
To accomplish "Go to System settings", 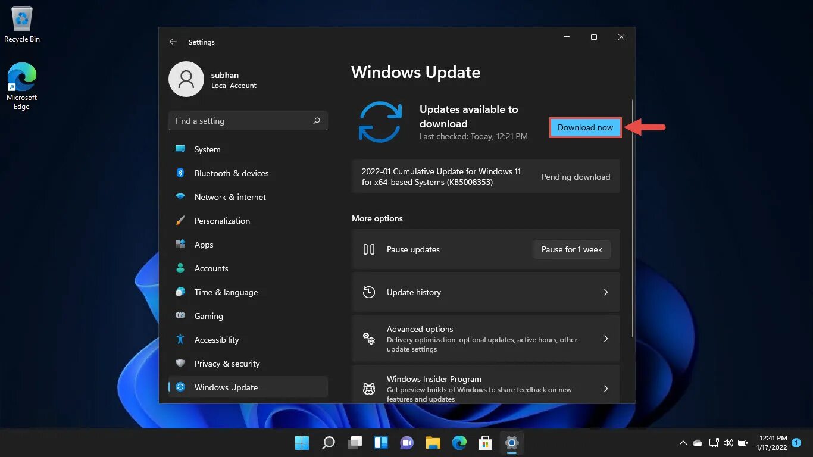I will click(248, 149).
